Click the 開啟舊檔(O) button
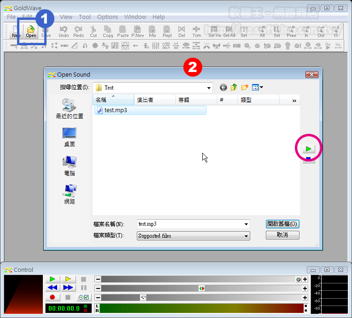Viewport: 352px width, 318px height. pyautogui.click(x=282, y=224)
